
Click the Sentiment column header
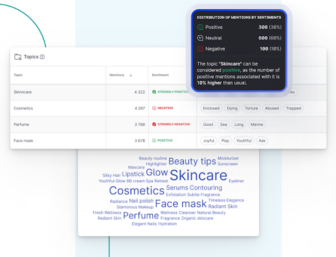(x=160, y=75)
